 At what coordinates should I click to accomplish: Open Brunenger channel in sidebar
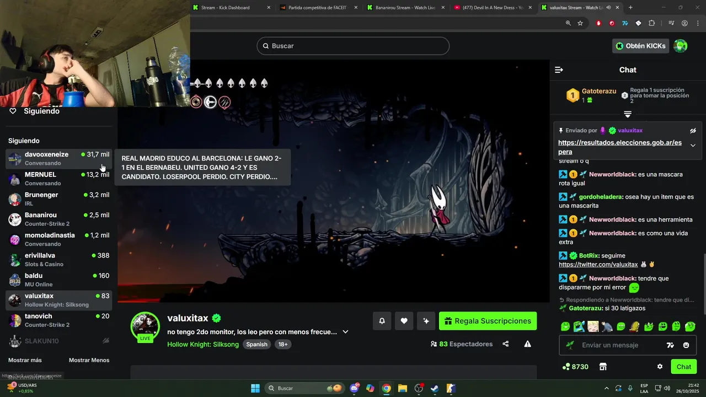(59, 199)
